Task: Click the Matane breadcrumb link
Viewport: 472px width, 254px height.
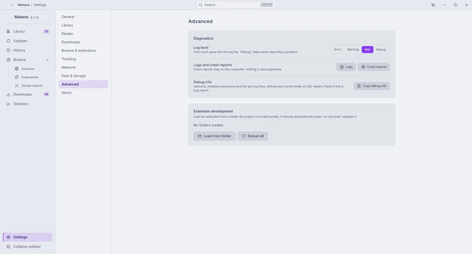Action: [x=24, y=5]
